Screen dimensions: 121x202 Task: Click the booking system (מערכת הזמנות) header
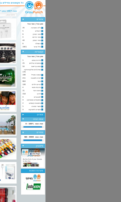point(33,171)
